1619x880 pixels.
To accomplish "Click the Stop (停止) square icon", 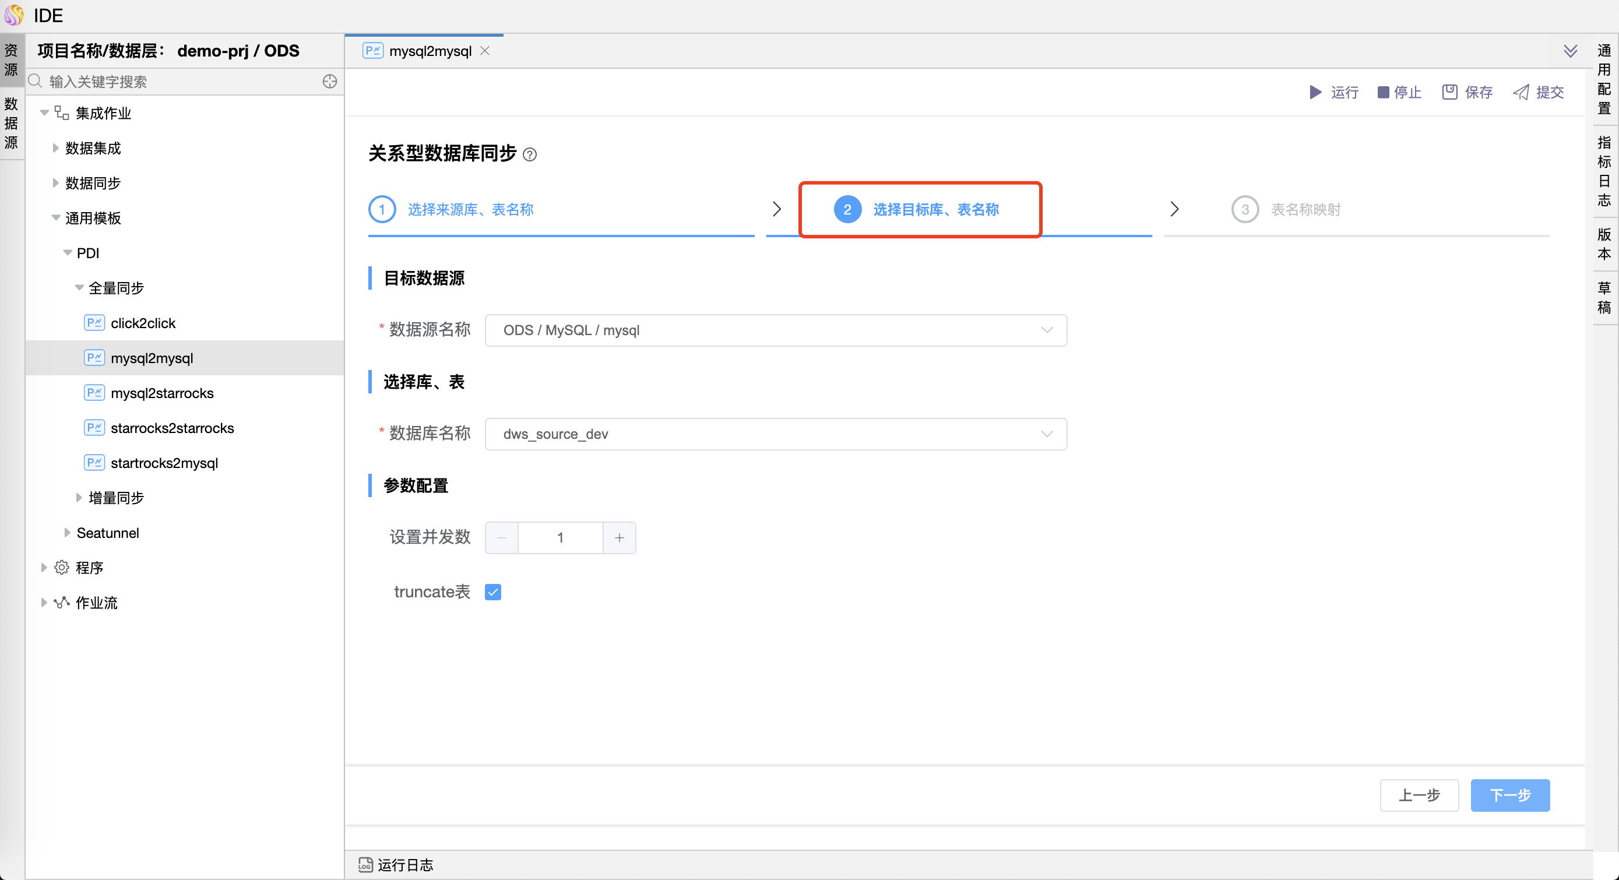I will (x=1384, y=93).
